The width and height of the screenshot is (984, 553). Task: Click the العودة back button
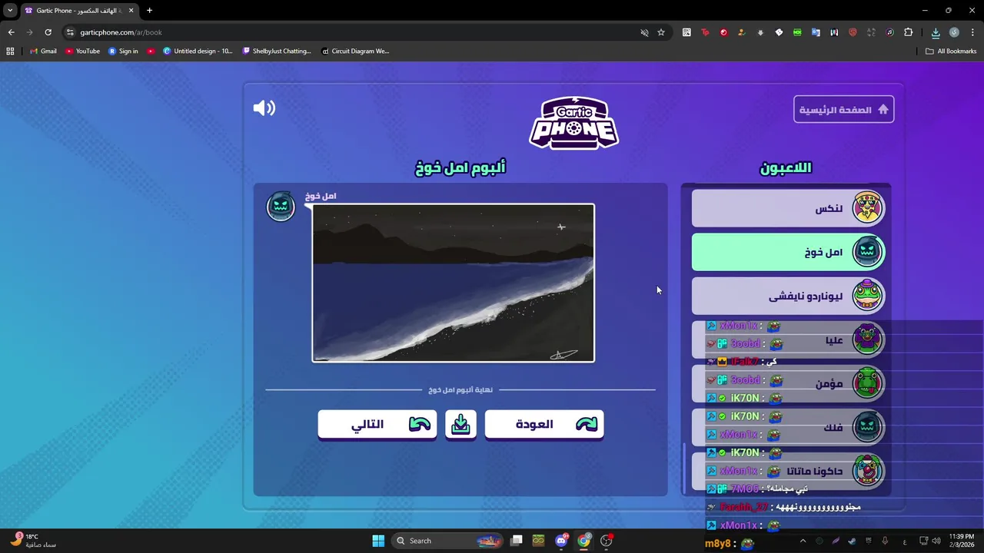(x=544, y=424)
